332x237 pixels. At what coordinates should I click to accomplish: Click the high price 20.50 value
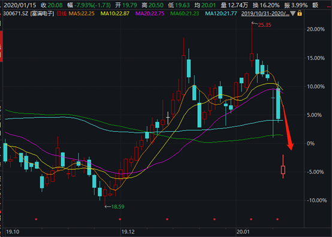tap(156, 5)
